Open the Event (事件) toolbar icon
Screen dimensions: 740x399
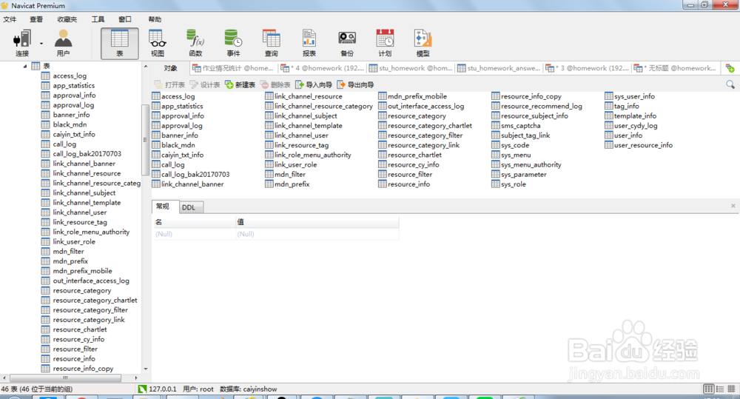tap(233, 43)
